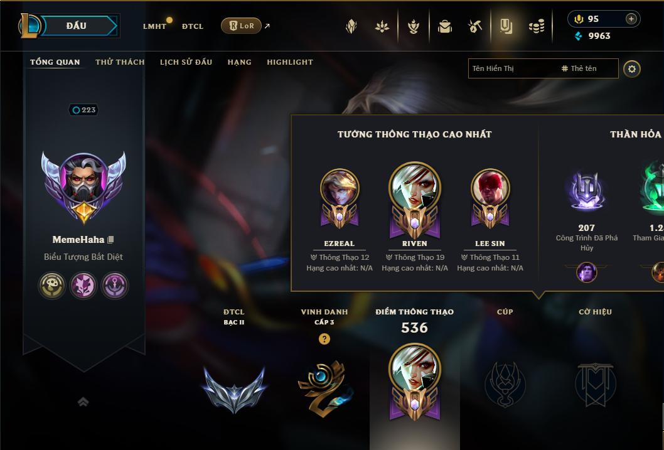Click the CÚP trophy emblem
Image resolution: width=664 pixels, height=450 pixels.
point(505,384)
